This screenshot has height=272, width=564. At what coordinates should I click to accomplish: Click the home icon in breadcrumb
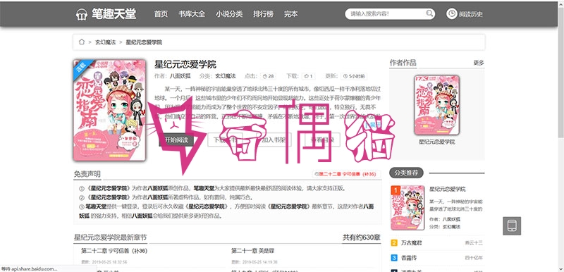click(x=82, y=42)
